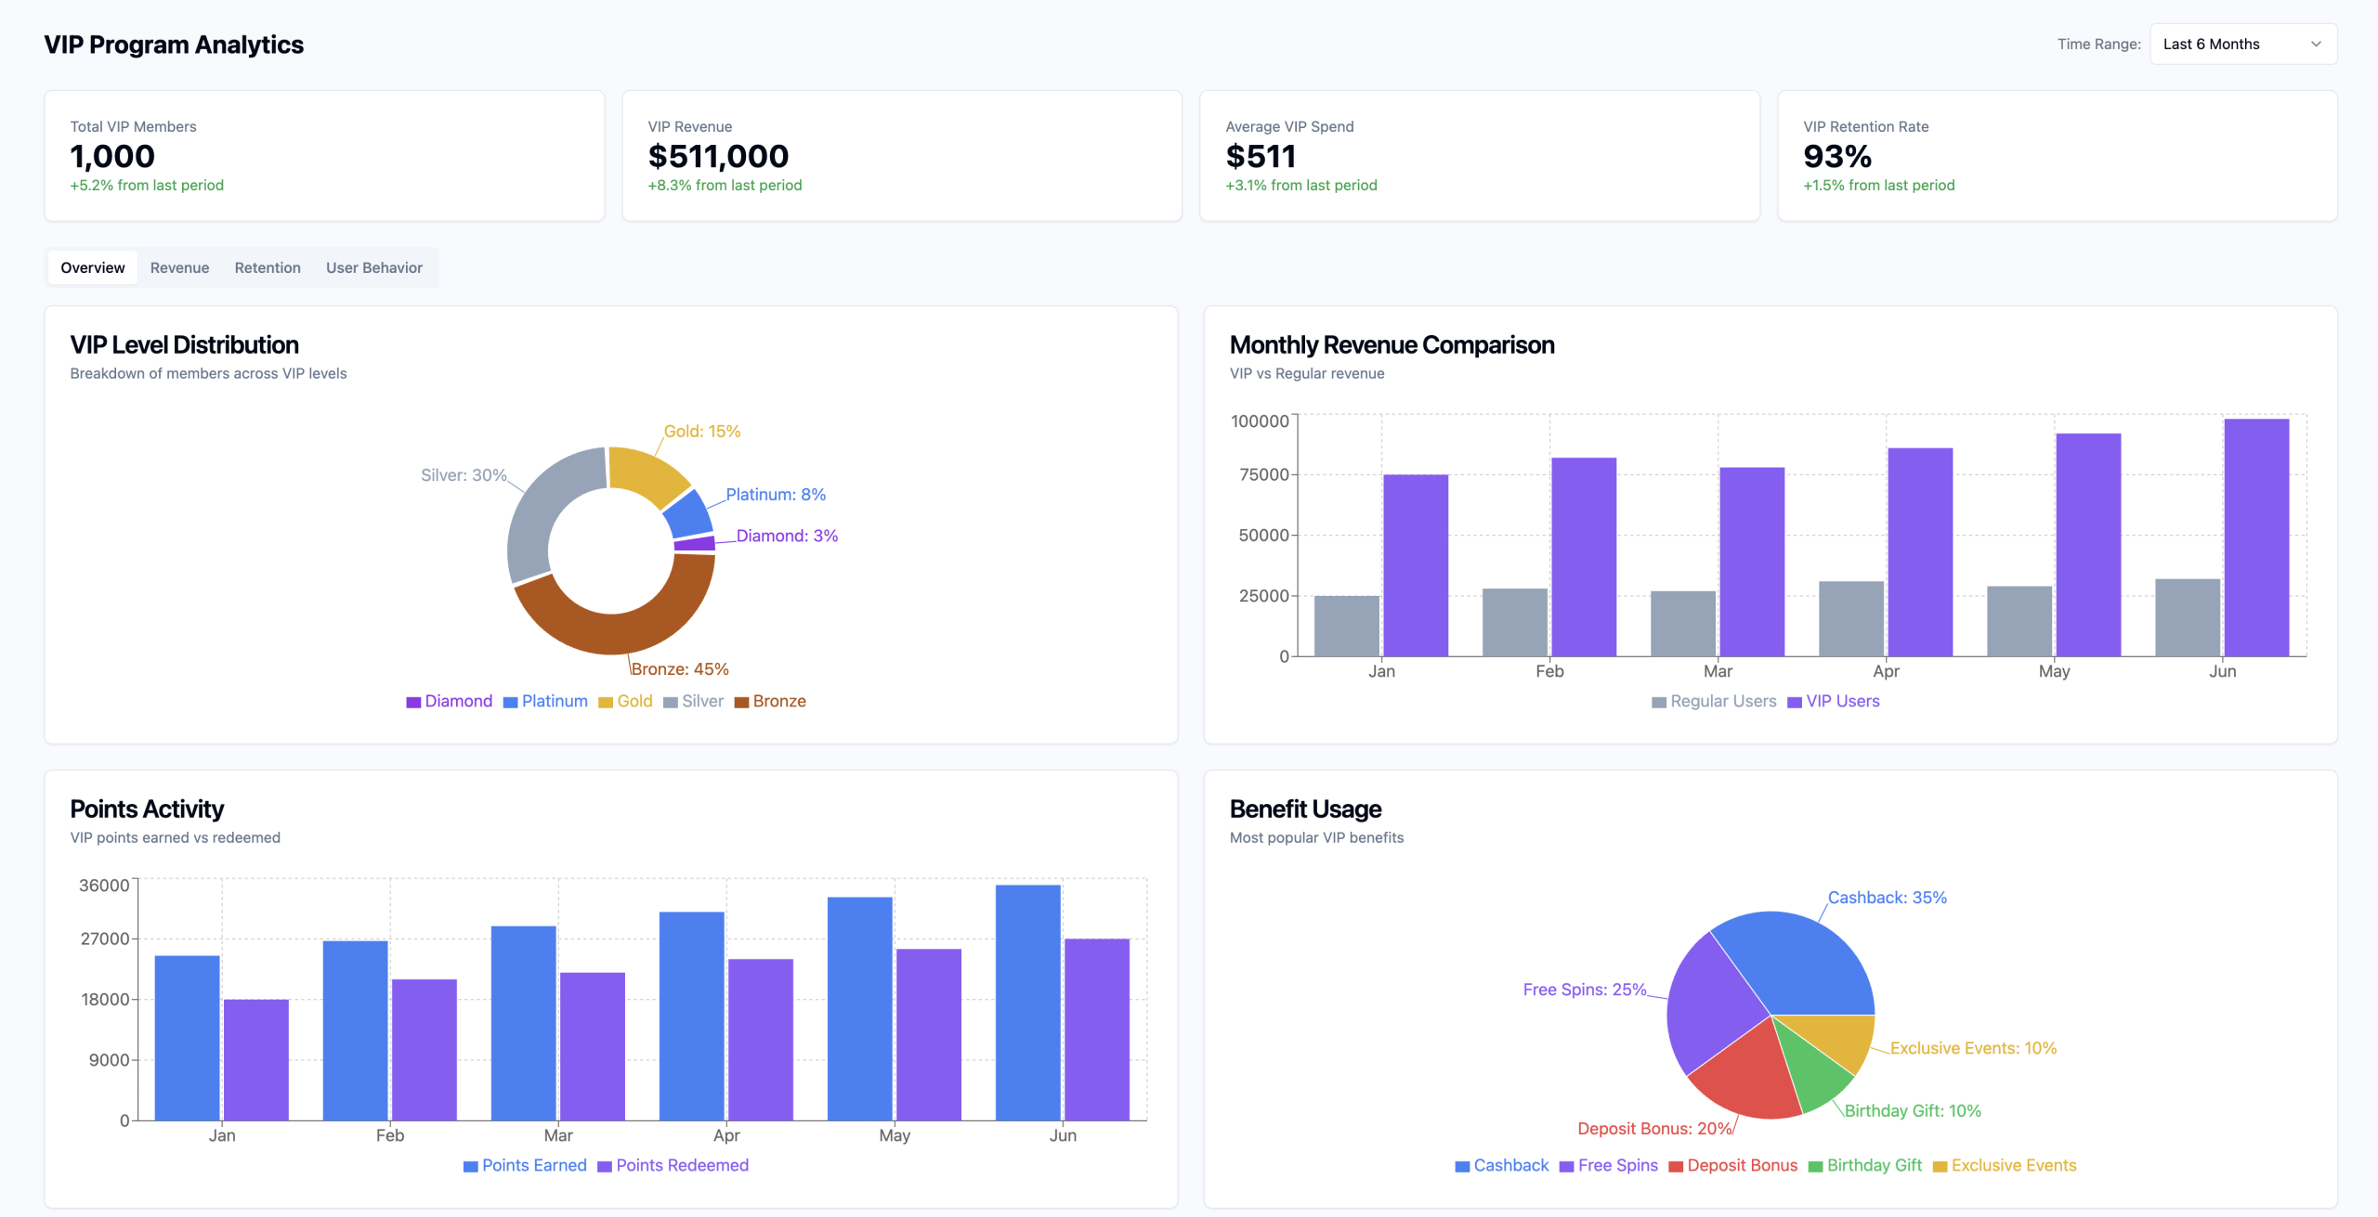Click the VIP Users legend square icon
The height and width of the screenshot is (1217, 2378).
coord(1795,702)
